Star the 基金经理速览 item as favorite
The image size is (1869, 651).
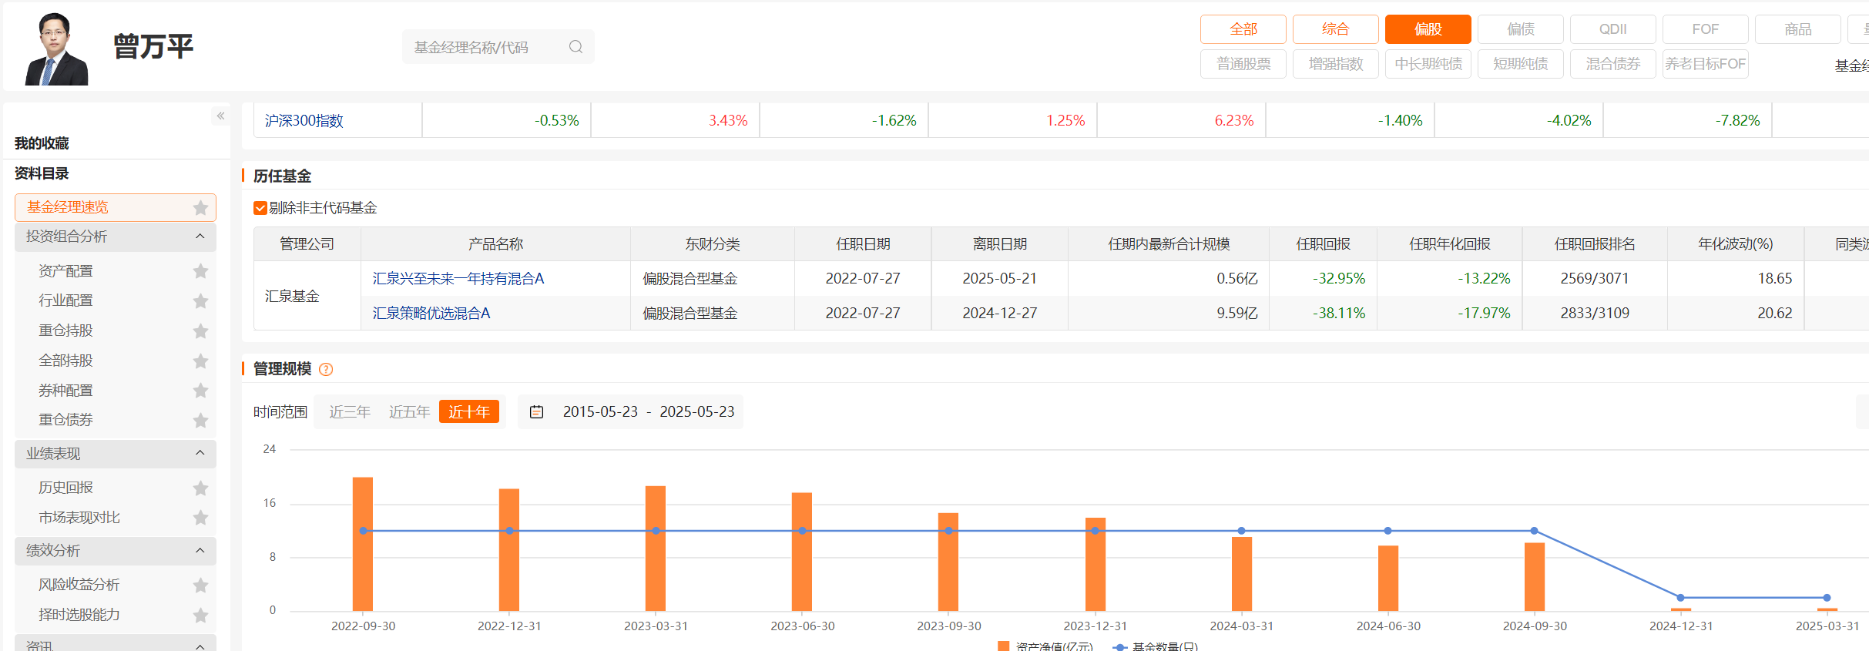[x=200, y=207]
